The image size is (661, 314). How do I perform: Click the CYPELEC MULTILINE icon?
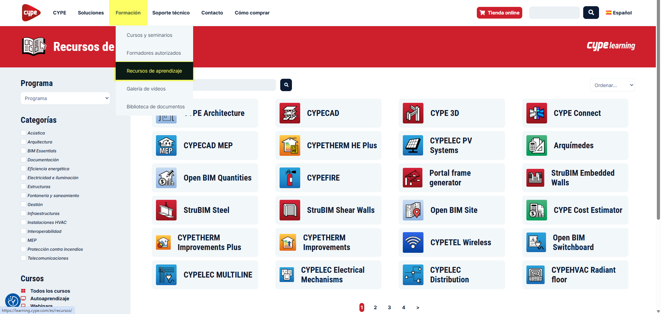[166, 275]
